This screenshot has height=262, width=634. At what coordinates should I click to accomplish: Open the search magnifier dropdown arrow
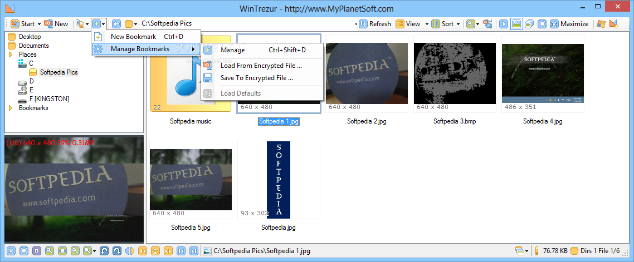pos(477,24)
